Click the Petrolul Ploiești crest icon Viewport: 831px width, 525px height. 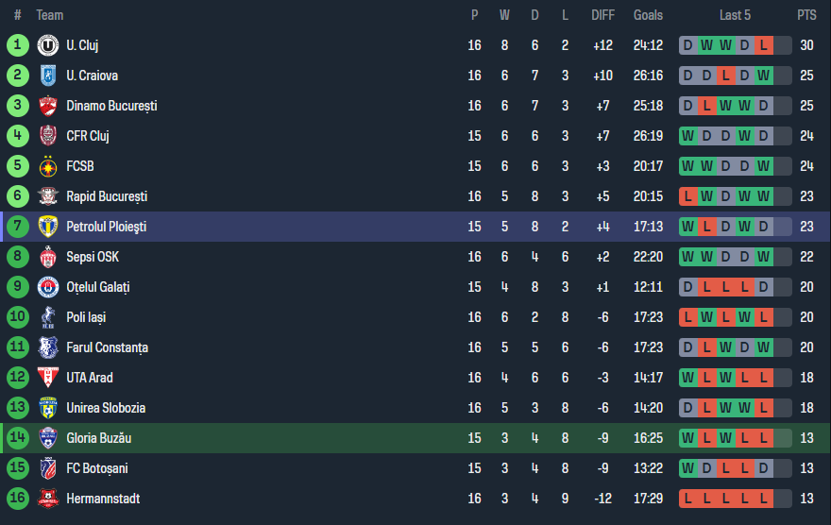48,227
